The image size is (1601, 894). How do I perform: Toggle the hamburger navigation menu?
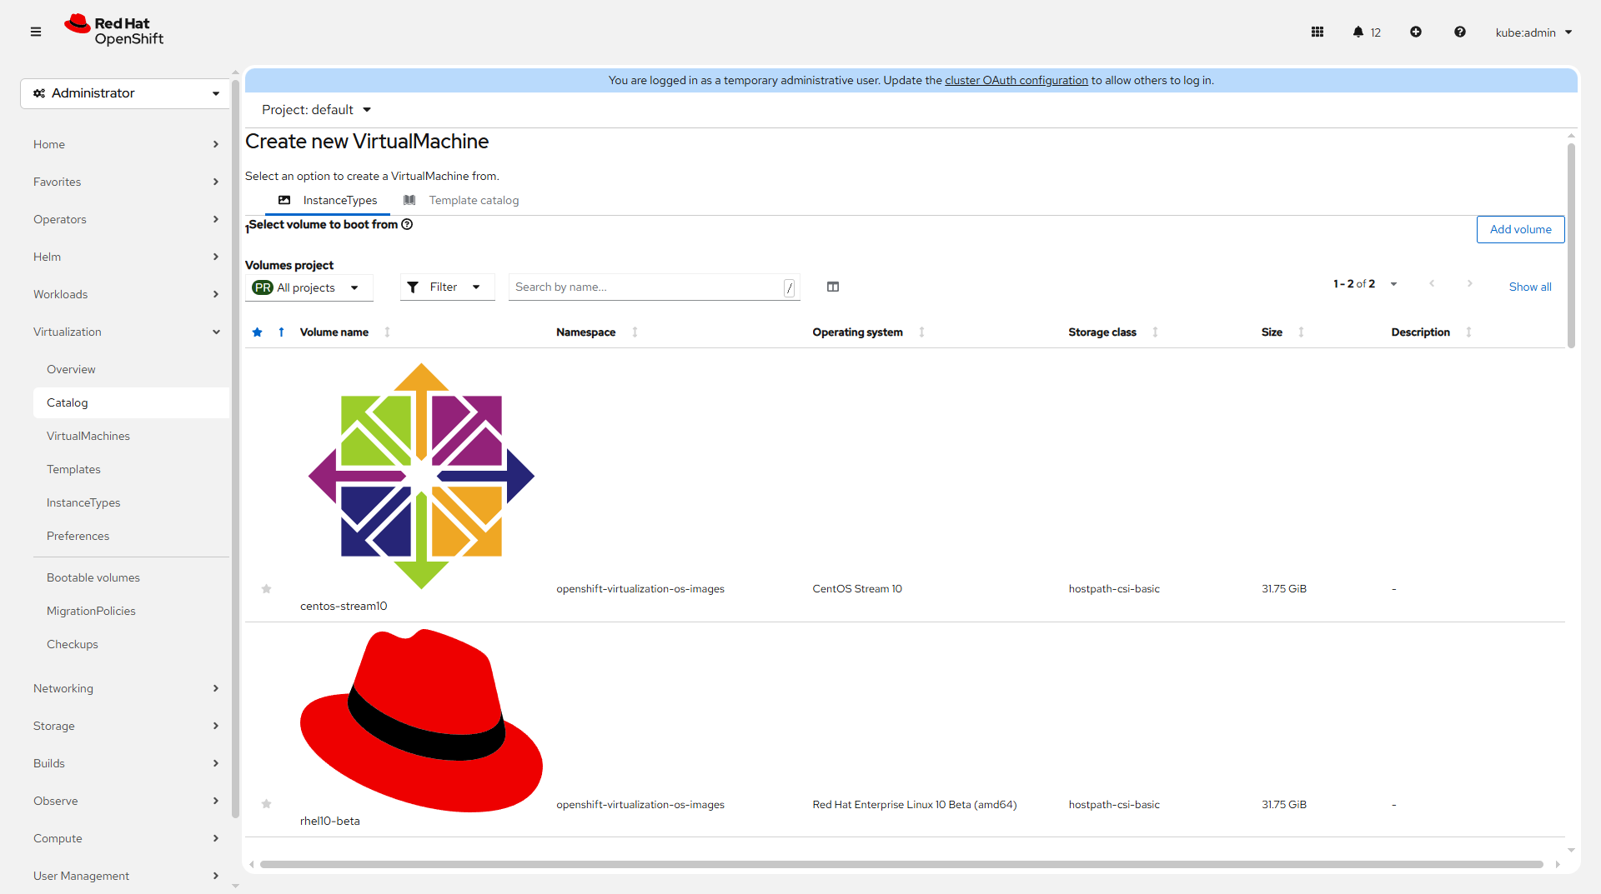(36, 32)
